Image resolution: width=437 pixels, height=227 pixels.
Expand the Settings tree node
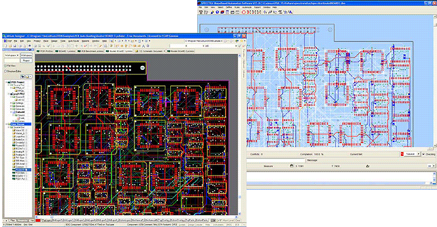pos(11,103)
